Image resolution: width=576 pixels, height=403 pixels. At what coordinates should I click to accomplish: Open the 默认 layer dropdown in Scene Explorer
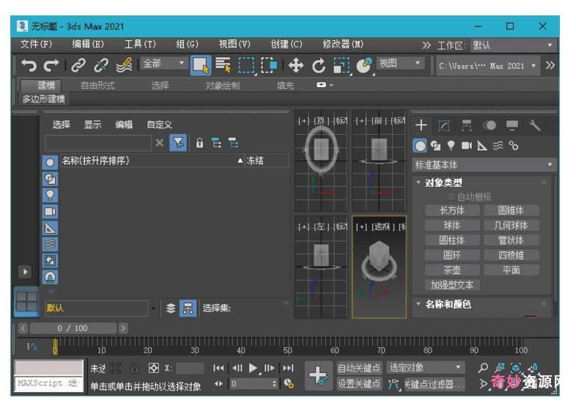point(153,308)
